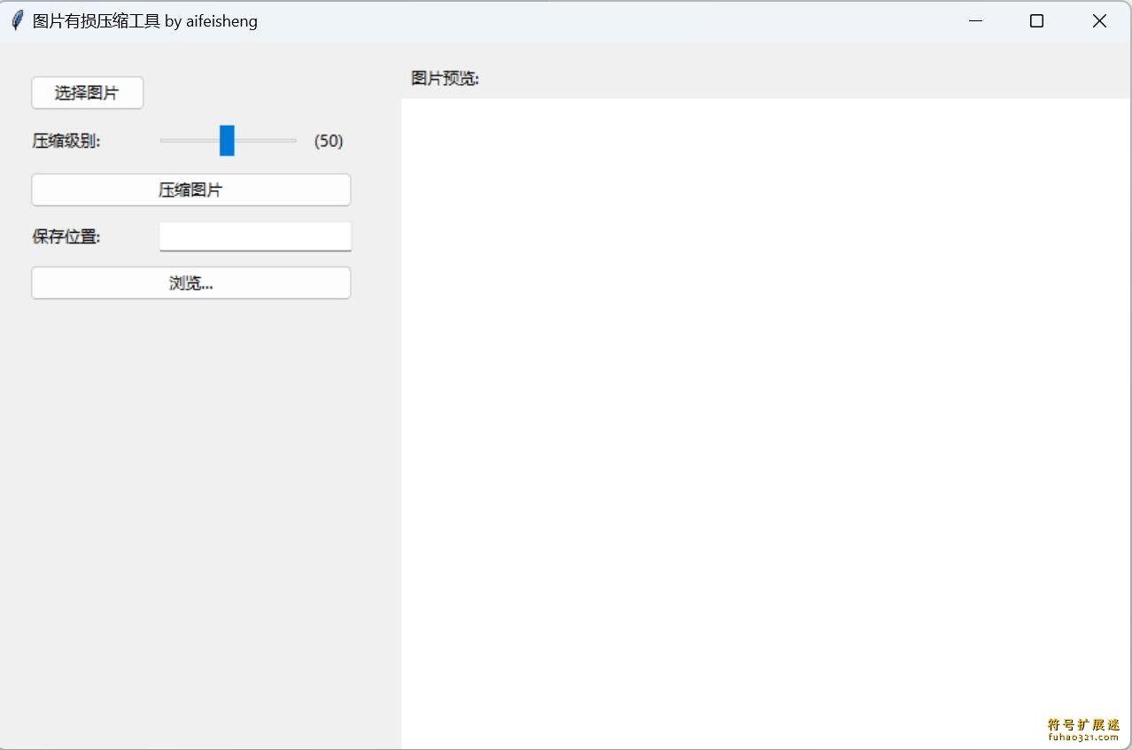Click the window title 图片有损压缩工具 by aifeisheng
Screen dimensions: 1132x750
point(145,21)
